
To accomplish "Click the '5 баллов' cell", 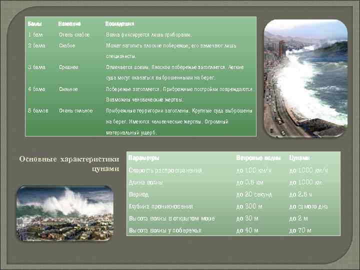I will tap(38, 110).
